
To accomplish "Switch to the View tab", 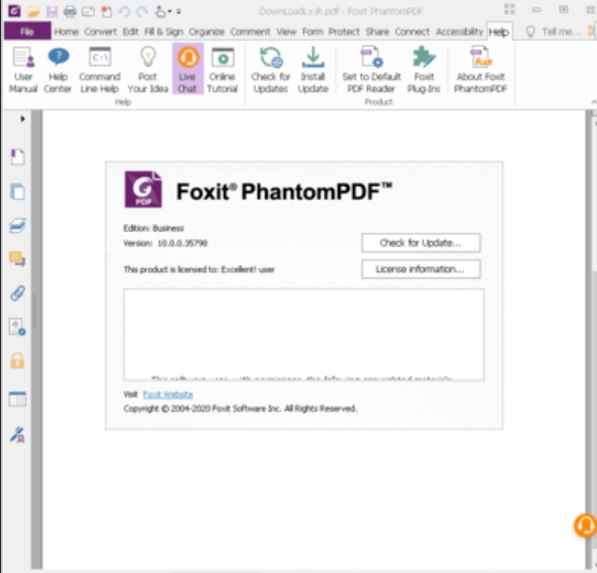I will click(x=286, y=32).
